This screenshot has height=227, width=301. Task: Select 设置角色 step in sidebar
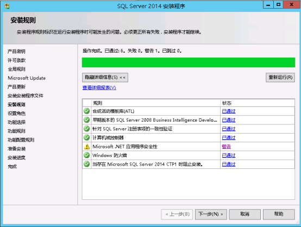16,113
